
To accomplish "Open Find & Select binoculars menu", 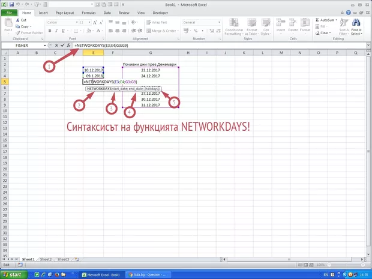I will pyautogui.click(x=356, y=26).
